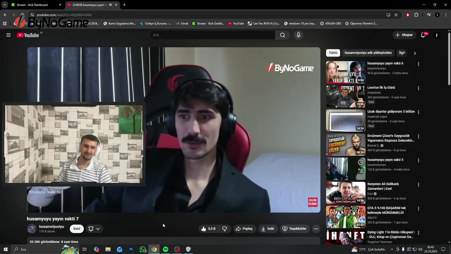Screen dimensions: 451x254
Task: Click the Oluştur create button
Action: click(x=404, y=35)
